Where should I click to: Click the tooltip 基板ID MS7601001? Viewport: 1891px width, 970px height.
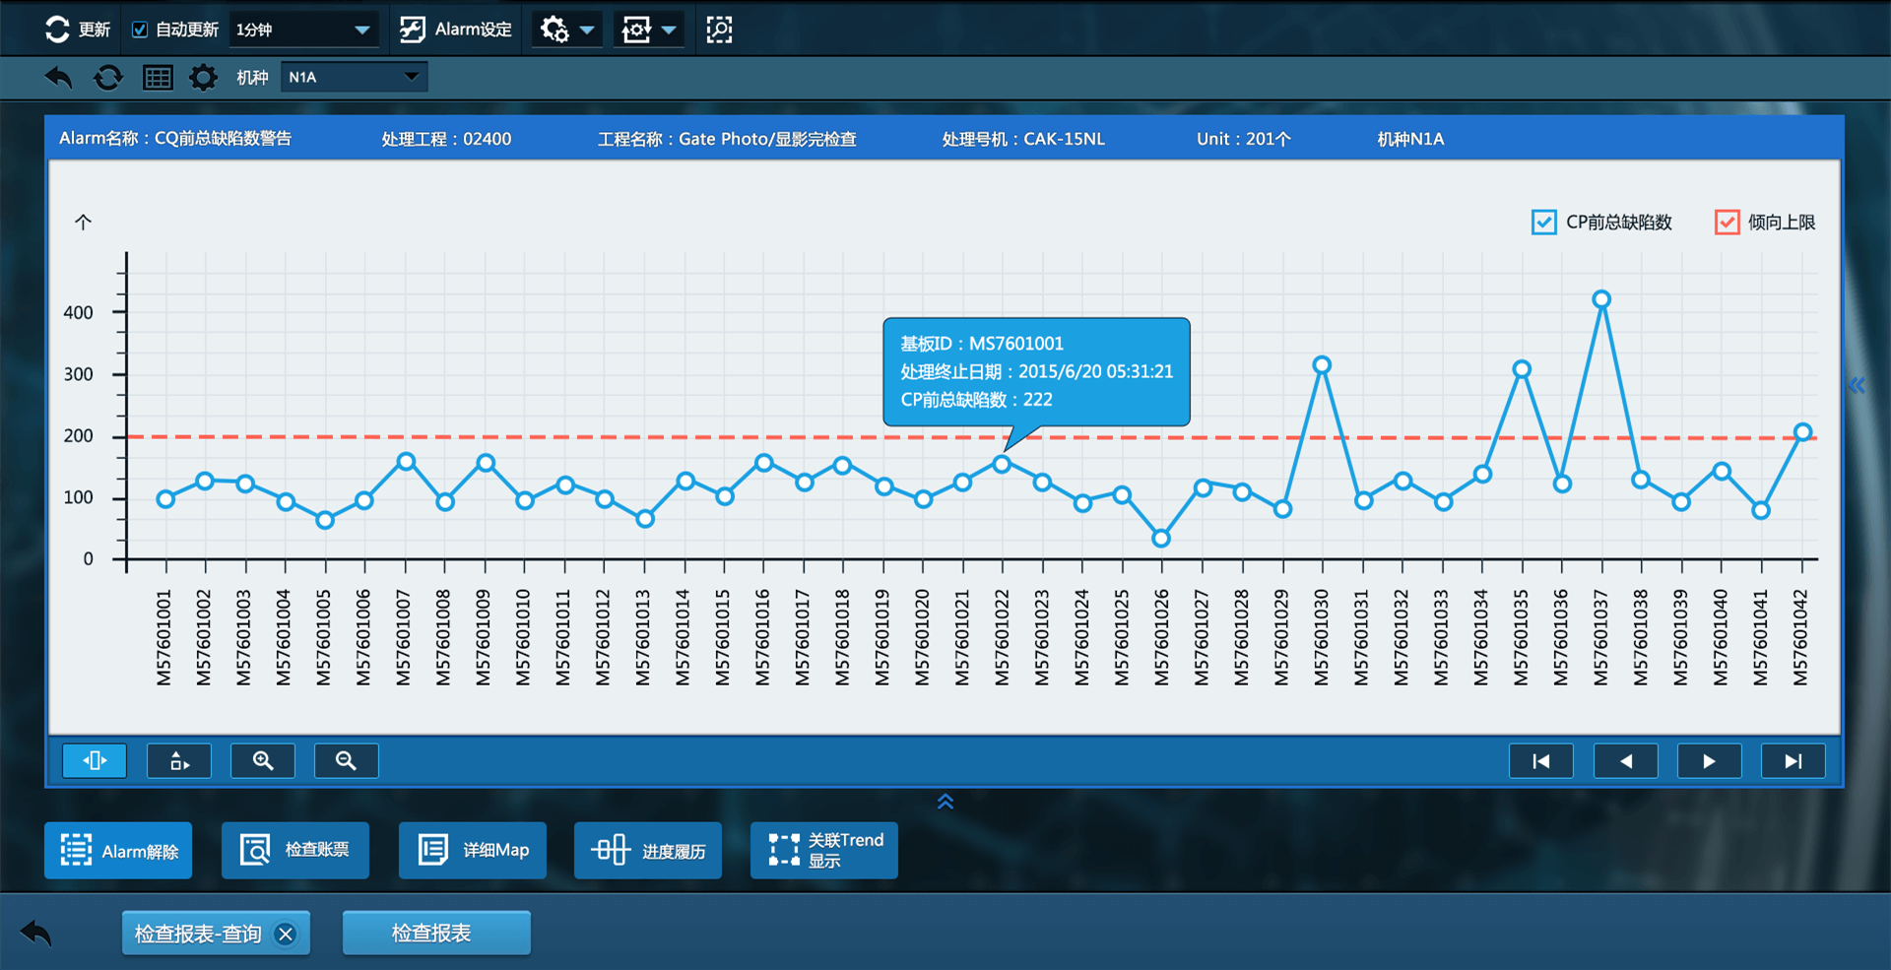point(982,344)
